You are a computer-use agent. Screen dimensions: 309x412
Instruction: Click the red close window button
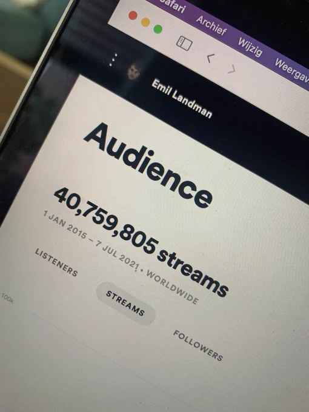click(133, 16)
